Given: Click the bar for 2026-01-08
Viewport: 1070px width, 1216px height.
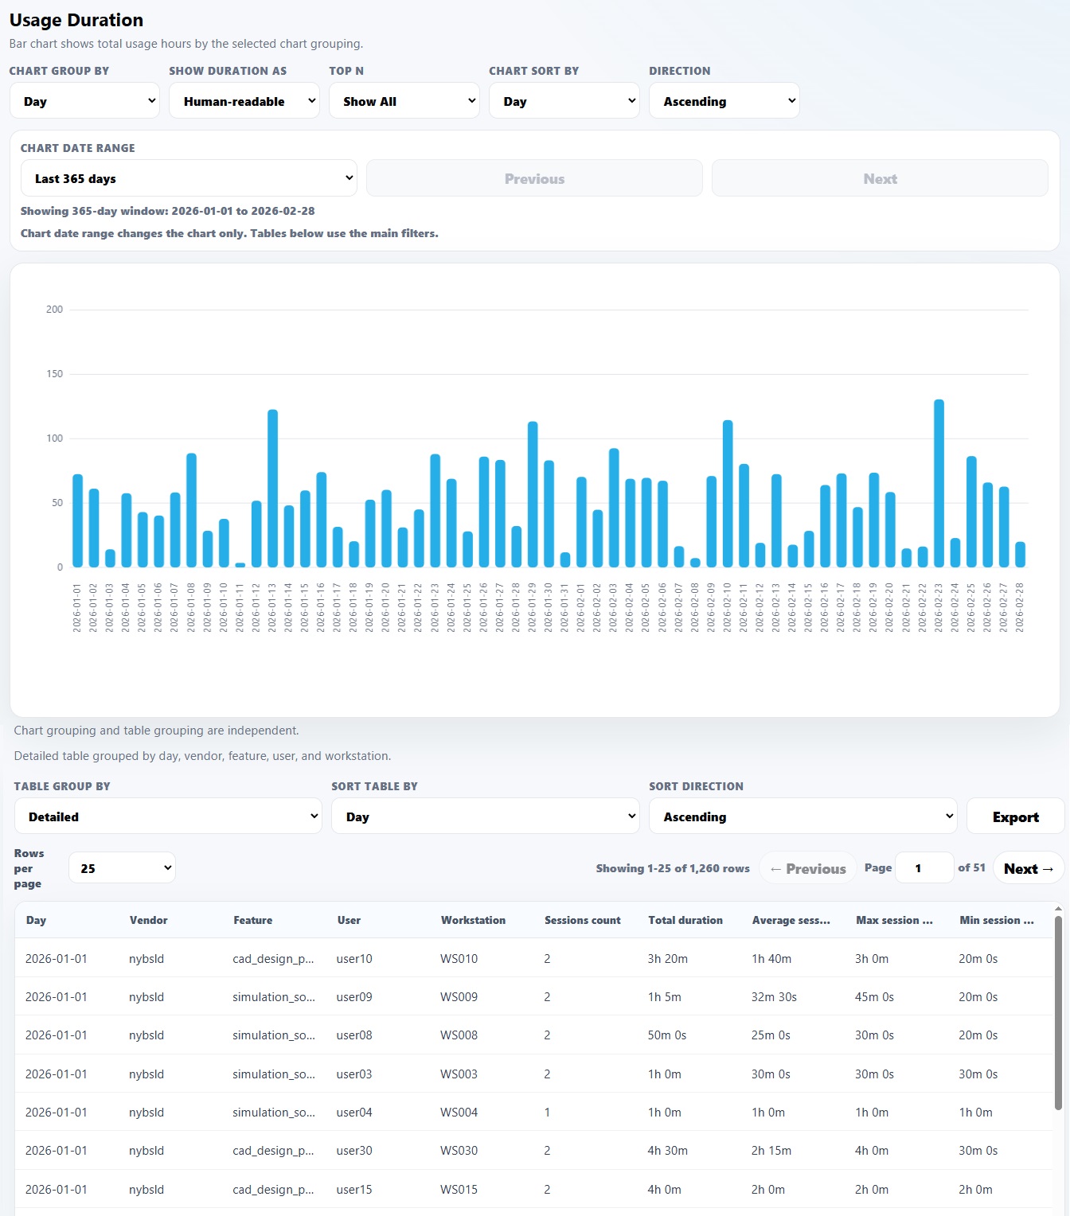Looking at the screenshot, I should pyautogui.click(x=191, y=510).
